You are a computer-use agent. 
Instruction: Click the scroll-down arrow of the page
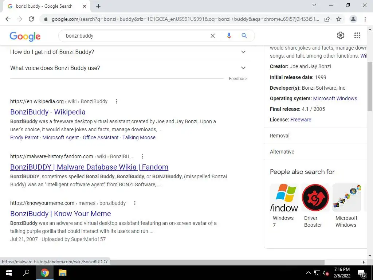click(370, 256)
